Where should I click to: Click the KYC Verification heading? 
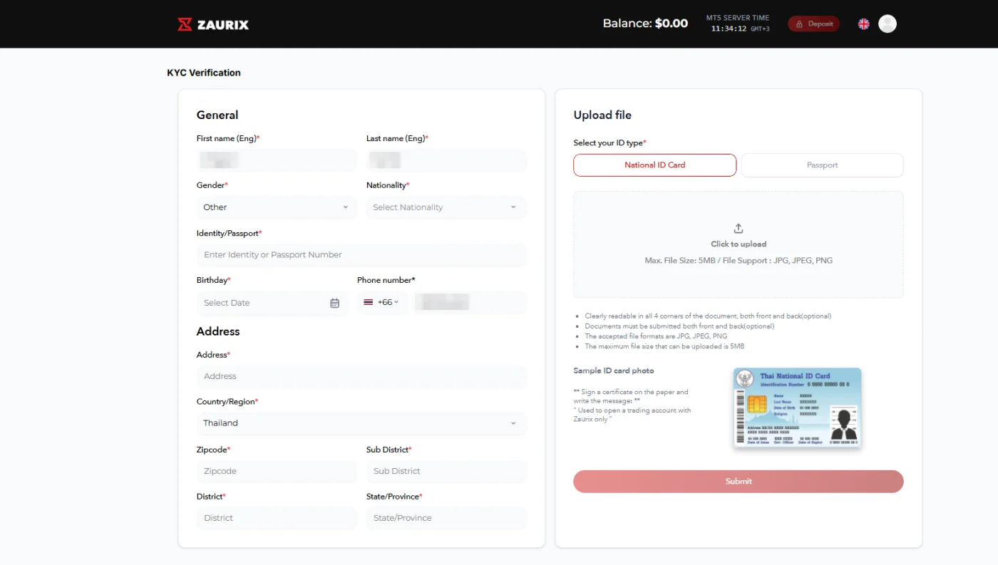coord(204,73)
